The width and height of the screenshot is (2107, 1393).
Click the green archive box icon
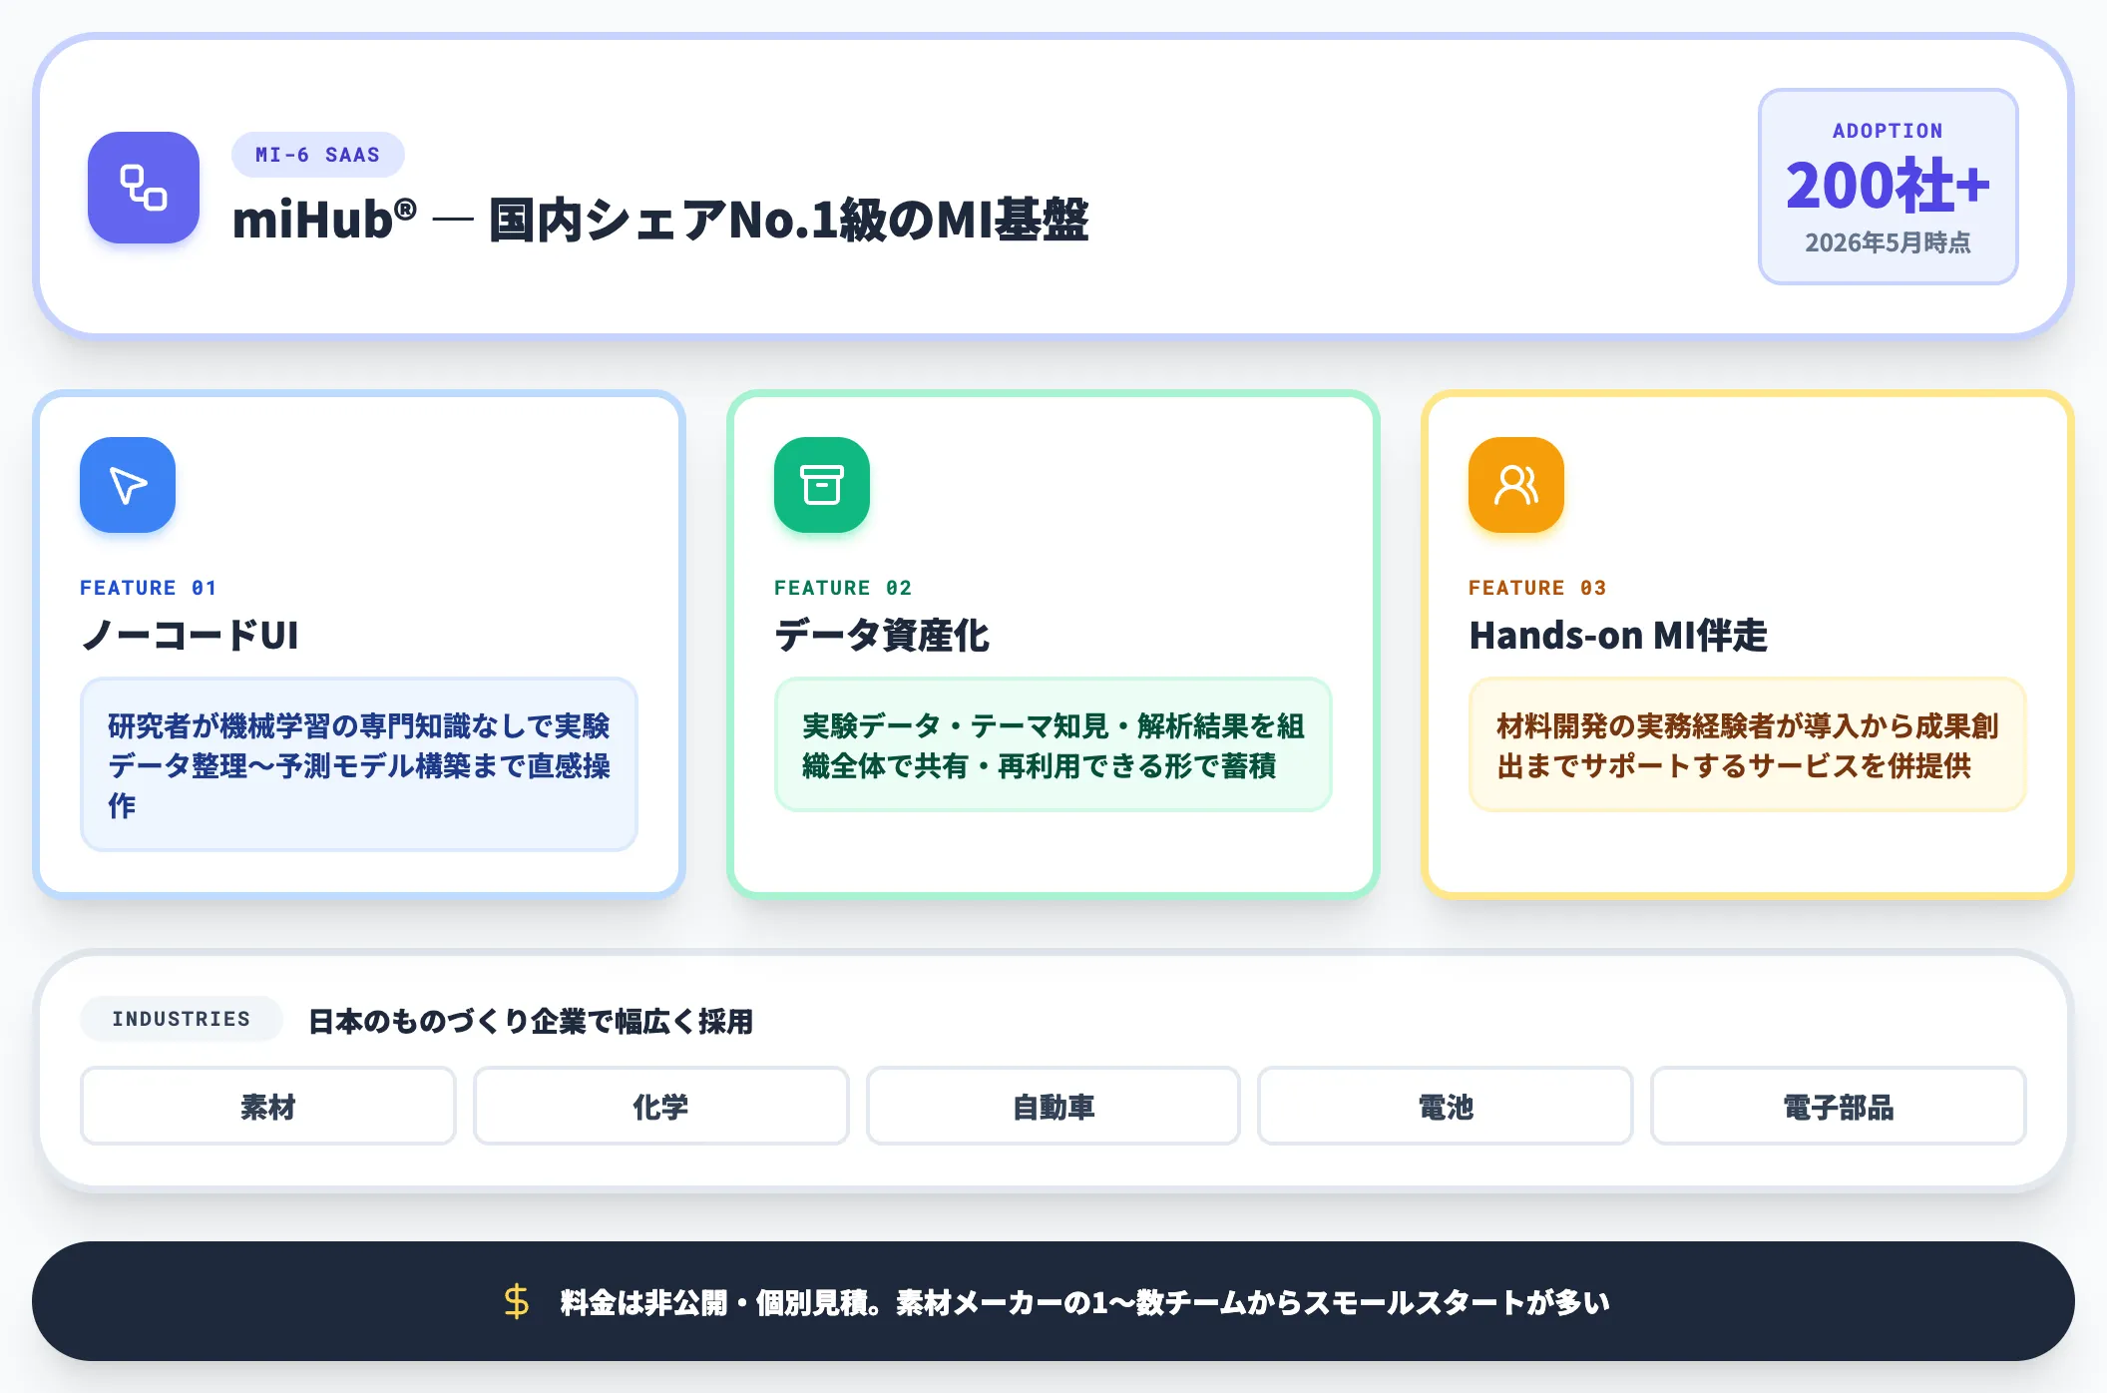822,485
